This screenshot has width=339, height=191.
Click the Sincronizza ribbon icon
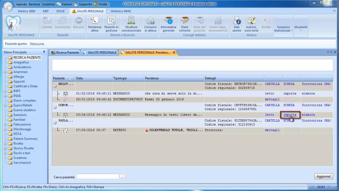pos(63,23)
